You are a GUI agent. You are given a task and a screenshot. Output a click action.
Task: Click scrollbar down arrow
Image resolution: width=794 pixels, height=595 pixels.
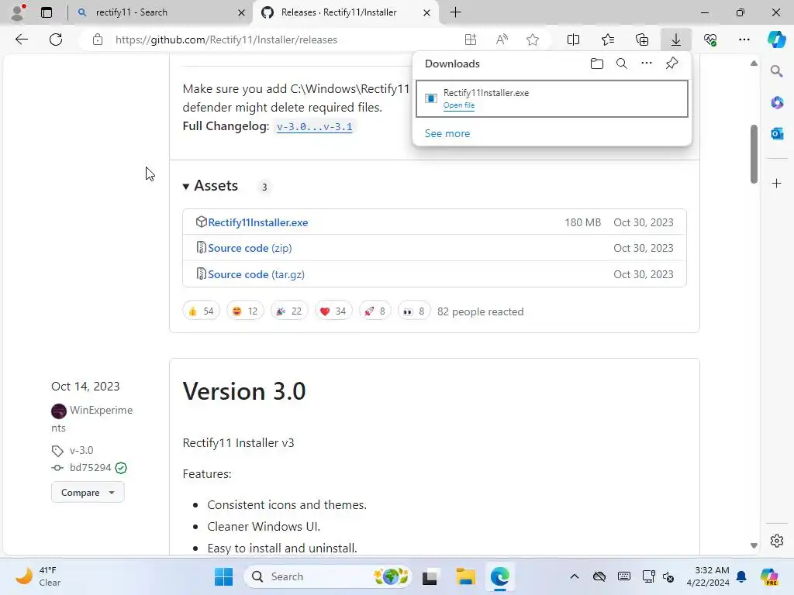pos(754,545)
